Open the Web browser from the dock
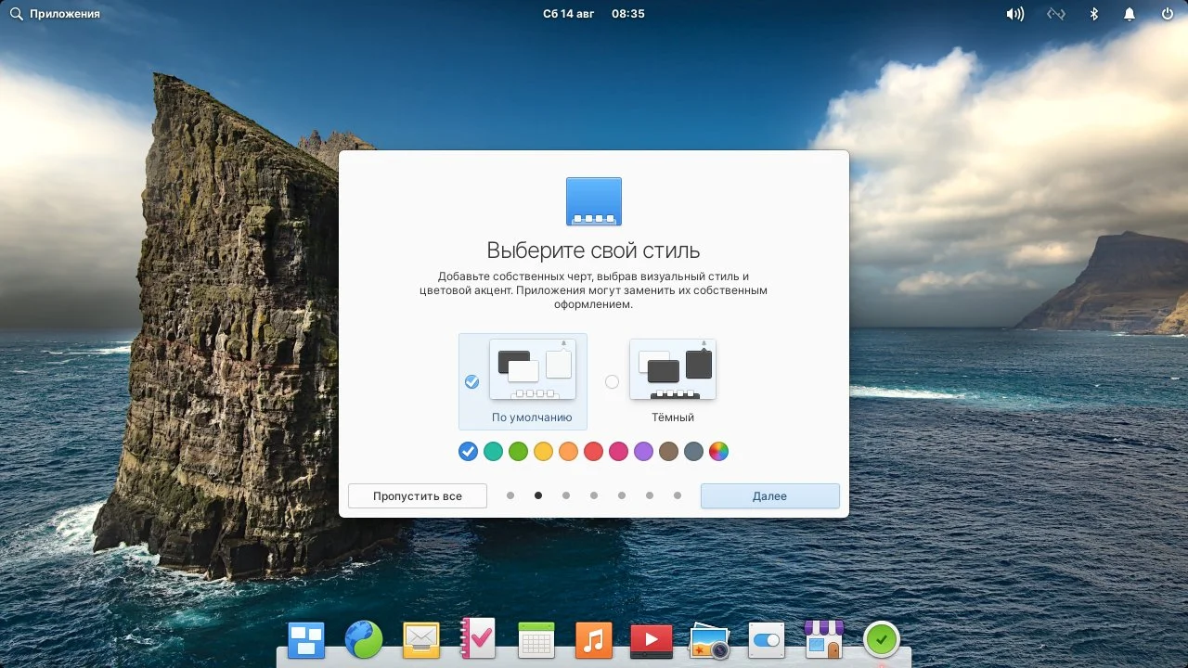Viewport: 1188px width, 668px height. pos(363,639)
